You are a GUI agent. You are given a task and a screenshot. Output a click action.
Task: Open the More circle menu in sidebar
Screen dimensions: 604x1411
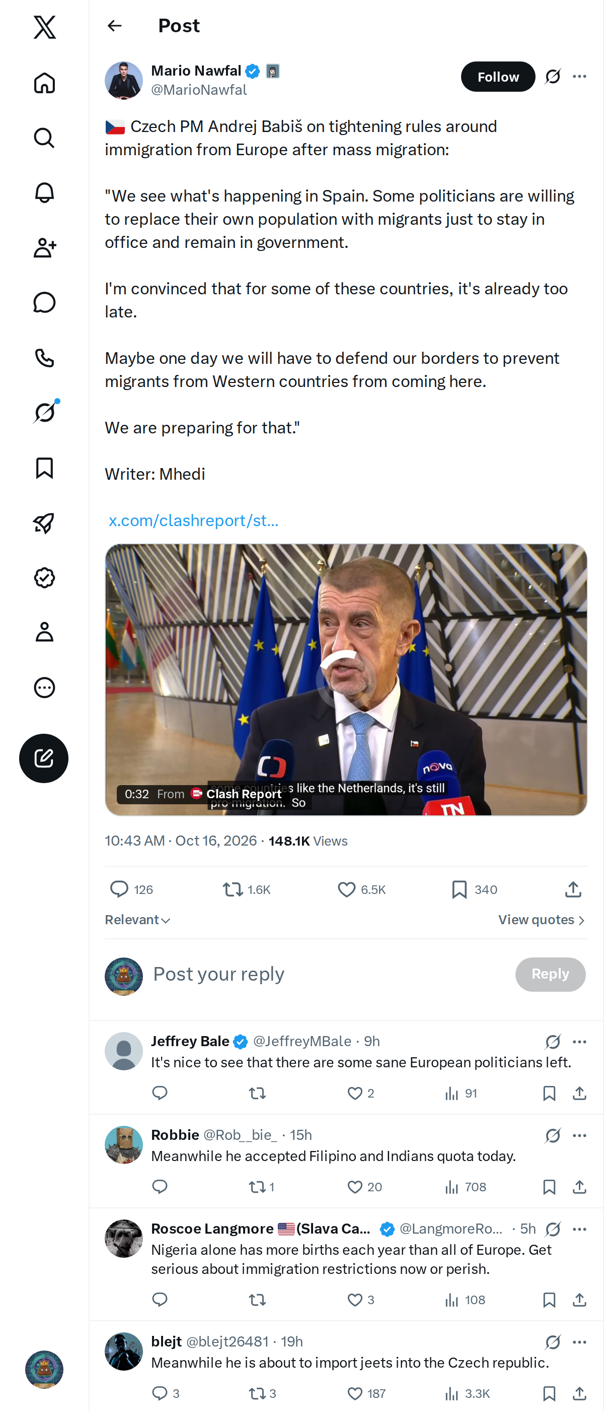[44, 687]
